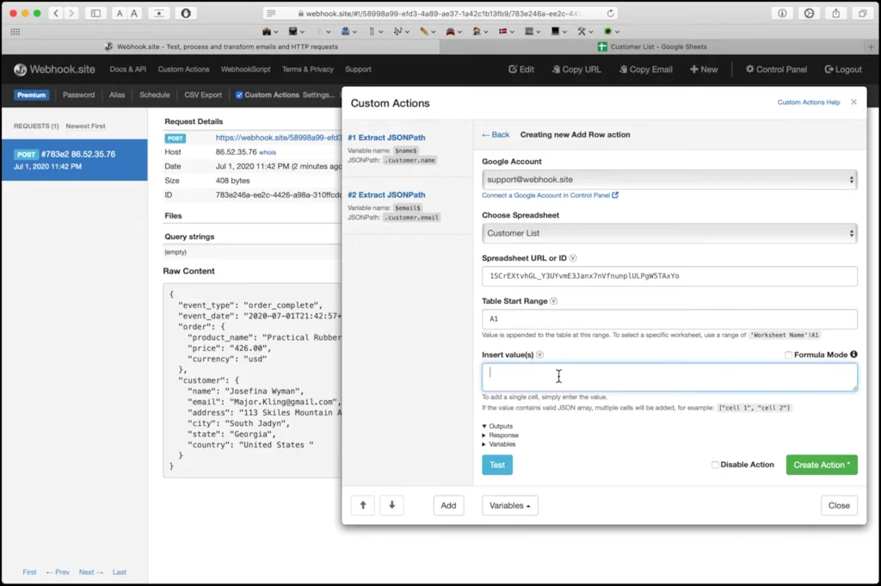
Task: Enable the Disable Action checkbox
Action: pyautogui.click(x=715, y=465)
